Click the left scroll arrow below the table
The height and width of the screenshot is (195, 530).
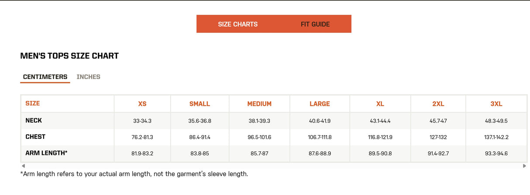[23, 166]
